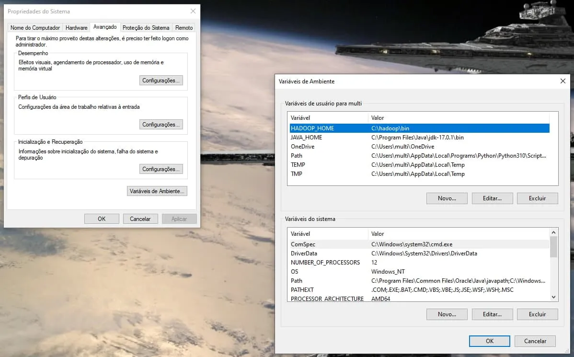Open Desempenho Configurações button
The width and height of the screenshot is (574, 357).
[161, 81]
